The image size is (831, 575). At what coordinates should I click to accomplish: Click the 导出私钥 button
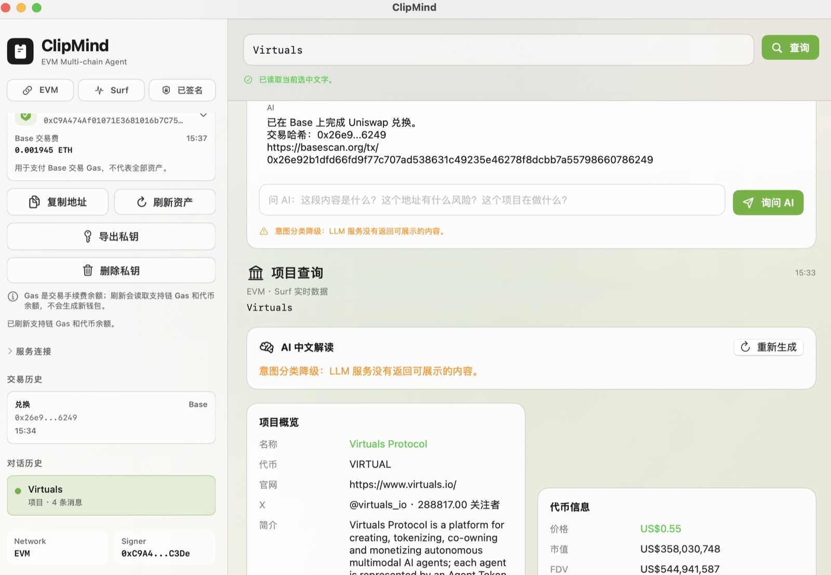coord(111,237)
